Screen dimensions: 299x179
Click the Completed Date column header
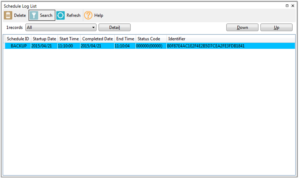pyautogui.click(x=97, y=39)
